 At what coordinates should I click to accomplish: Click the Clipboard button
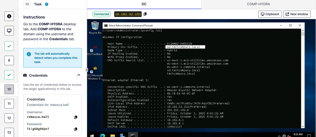[270, 14]
